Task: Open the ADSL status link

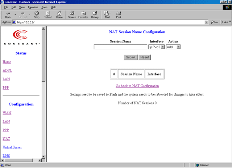Action: 7,70
